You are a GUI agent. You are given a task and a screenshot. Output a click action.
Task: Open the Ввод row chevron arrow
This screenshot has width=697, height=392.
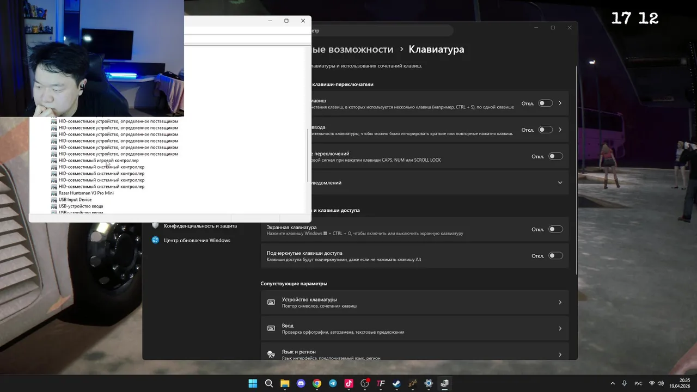pyautogui.click(x=560, y=328)
